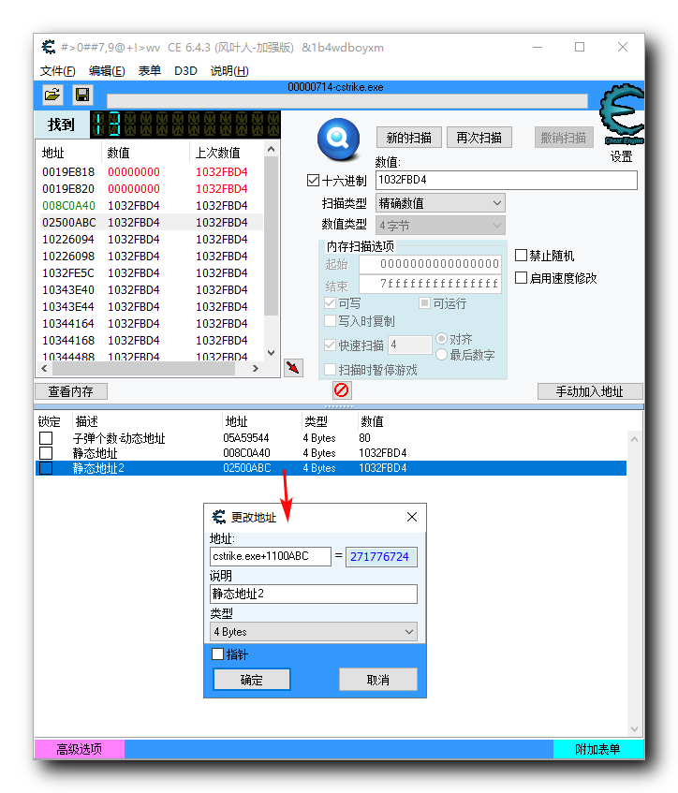Image resolution: width=678 pixels, height=793 pixels.
Task: Click 地址 column header in results
Action: tap(68, 153)
